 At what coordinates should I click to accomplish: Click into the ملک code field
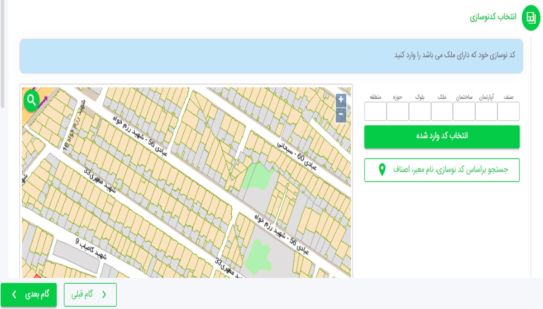click(x=442, y=111)
